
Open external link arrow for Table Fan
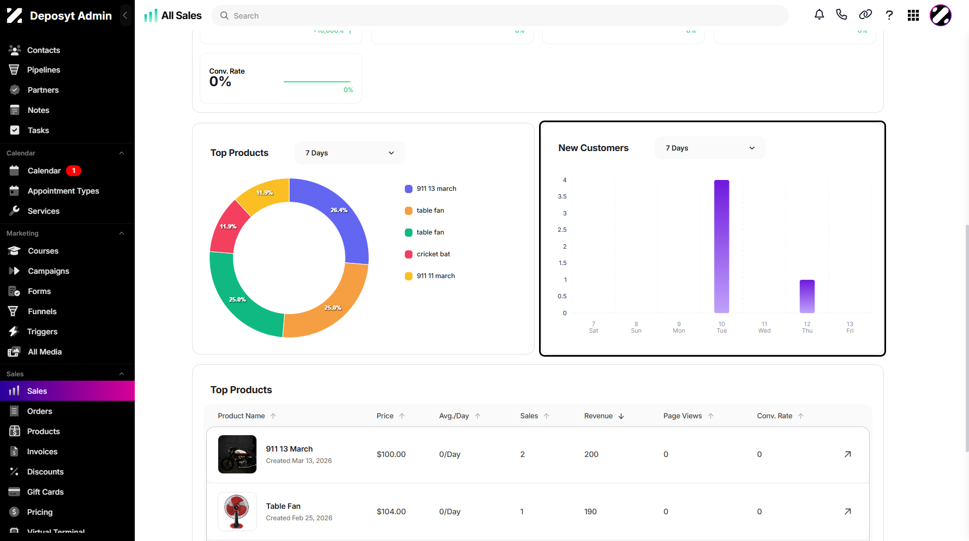(x=847, y=512)
